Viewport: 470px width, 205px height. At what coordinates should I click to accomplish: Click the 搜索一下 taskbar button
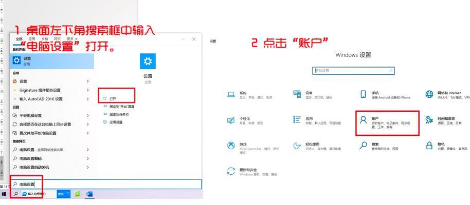coord(64,194)
